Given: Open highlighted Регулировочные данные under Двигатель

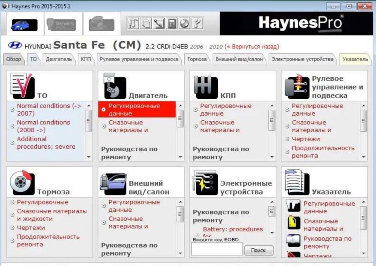Looking at the screenshot, I should pyautogui.click(x=137, y=109).
